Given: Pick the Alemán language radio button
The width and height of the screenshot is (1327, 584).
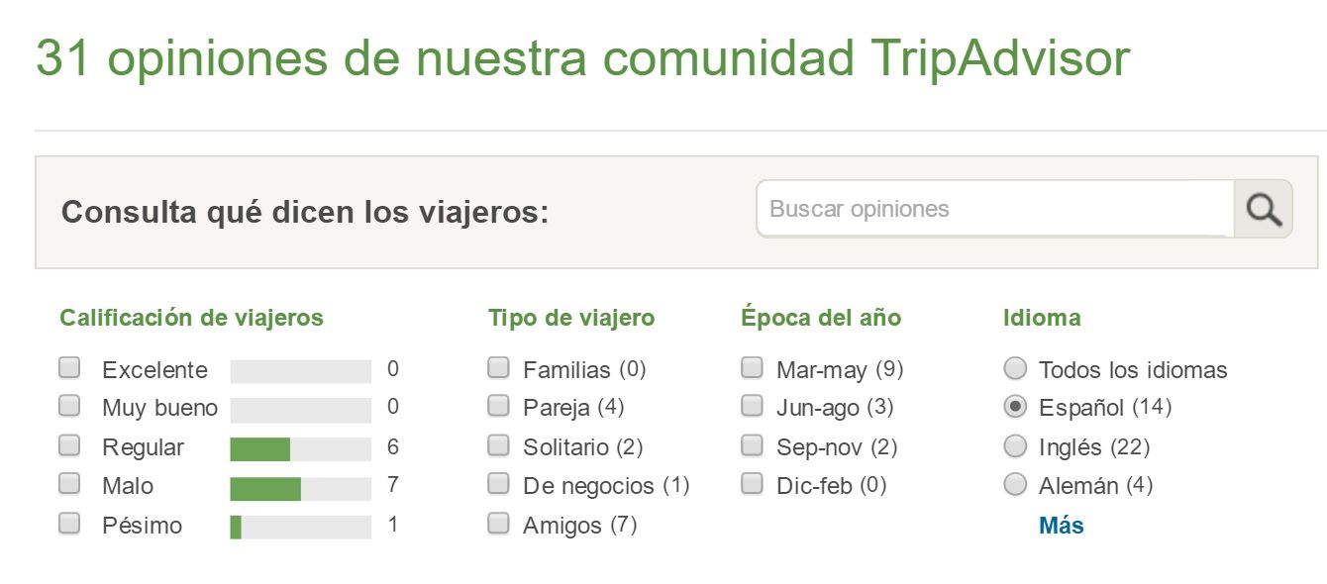Looking at the screenshot, I should (x=1015, y=485).
